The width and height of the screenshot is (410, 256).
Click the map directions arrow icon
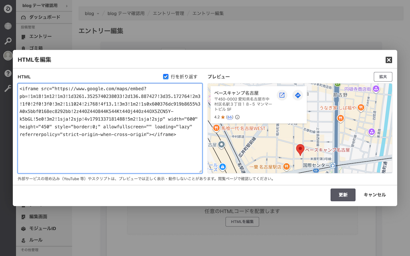(298, 95)
